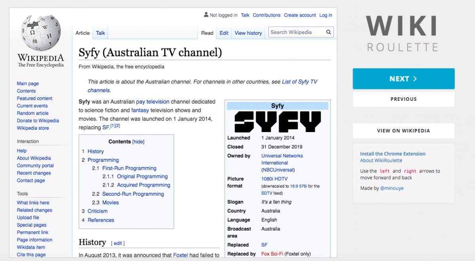Open the Install the Chrome Extension link
Viewport: 475px width, 261px height.
coord(393,154)
